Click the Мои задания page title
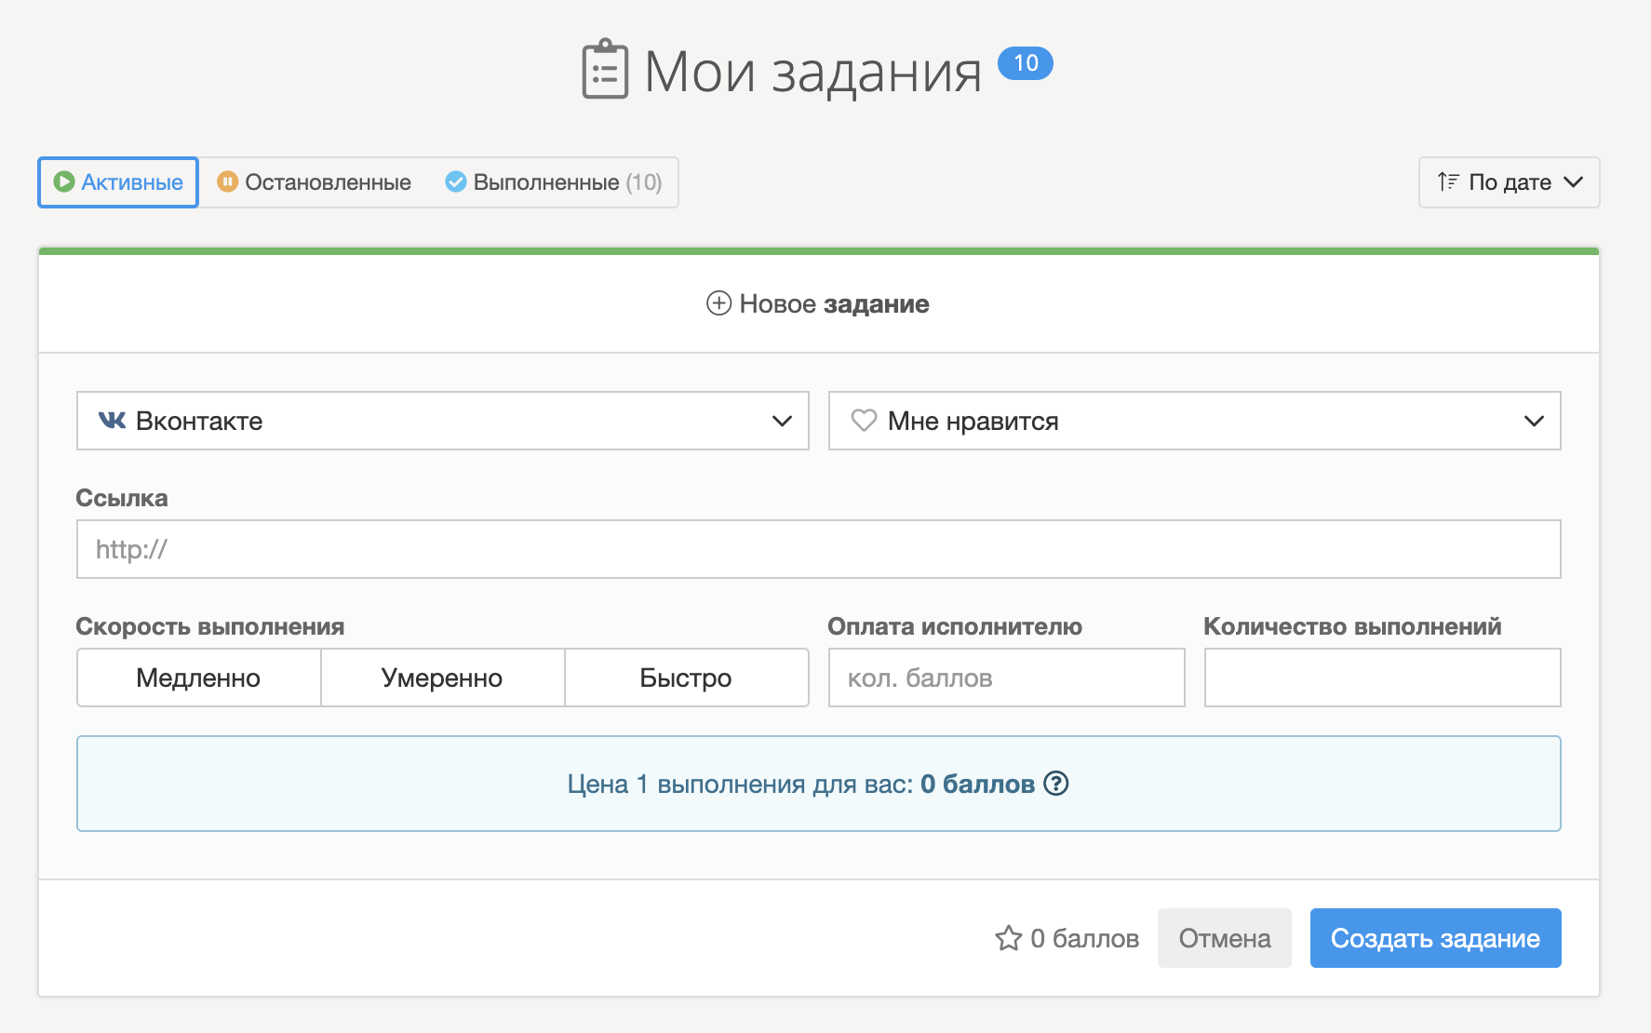 (x=812, y=71)
